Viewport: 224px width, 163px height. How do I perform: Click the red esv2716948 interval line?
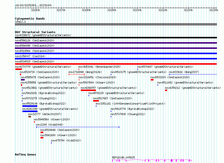point(77,74)
